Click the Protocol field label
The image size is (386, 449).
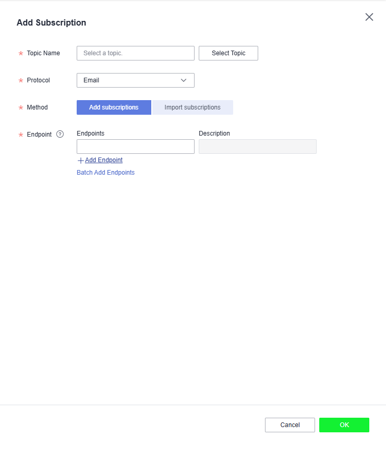(38, 80)
